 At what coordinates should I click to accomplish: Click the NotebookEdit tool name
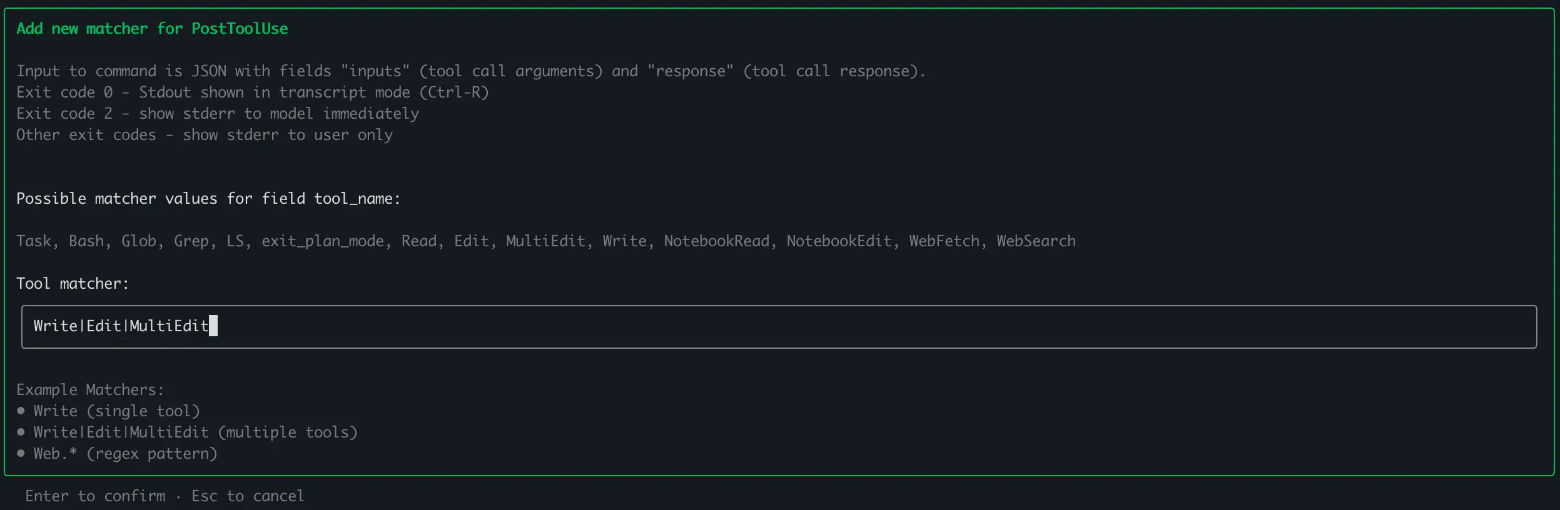click(839, 241)
